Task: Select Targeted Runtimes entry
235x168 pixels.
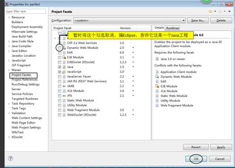Action: pyautogui.click(x=25, y=99)
